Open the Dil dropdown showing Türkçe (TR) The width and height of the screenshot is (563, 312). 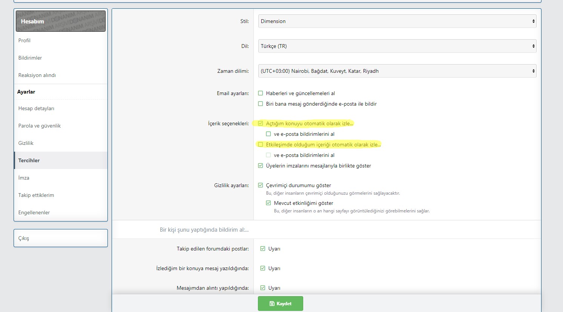click(397, 46)
